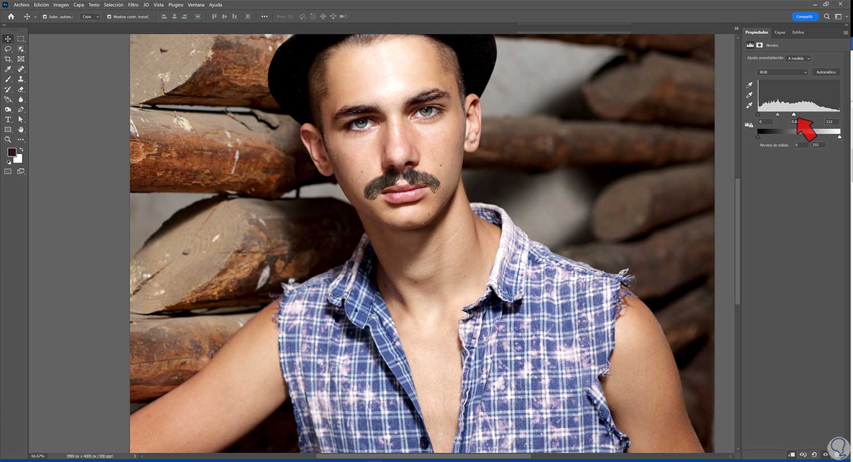Enable the Mostrar contr. transf. checkbox
853x462 pixels.
[x=108, y=16]
